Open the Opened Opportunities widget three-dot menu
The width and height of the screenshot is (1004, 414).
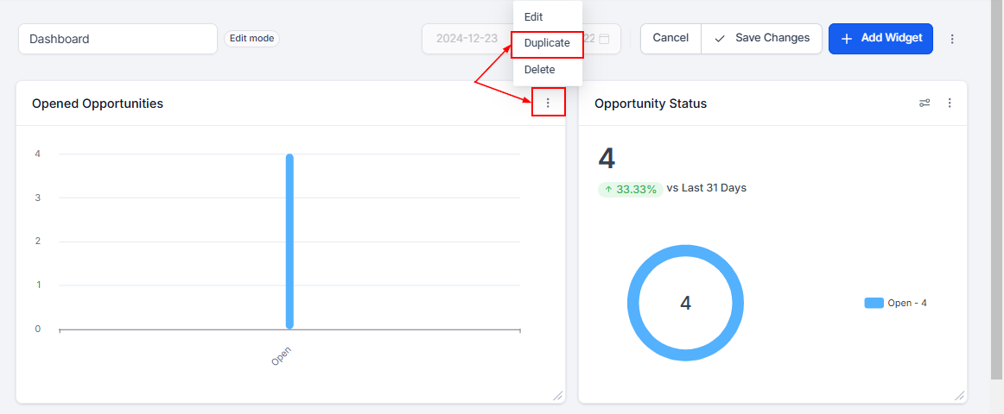[x=548, y=103]
